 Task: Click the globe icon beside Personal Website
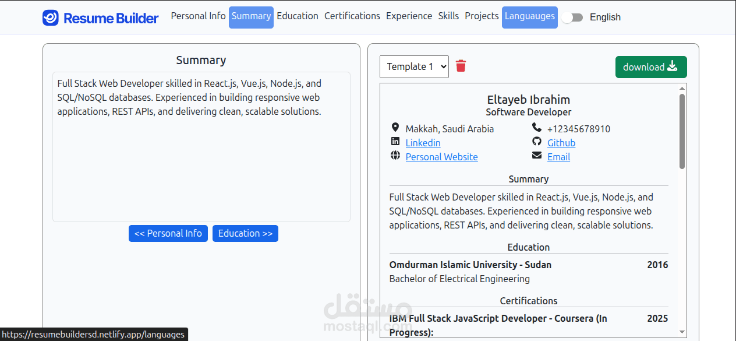point(395,156)
